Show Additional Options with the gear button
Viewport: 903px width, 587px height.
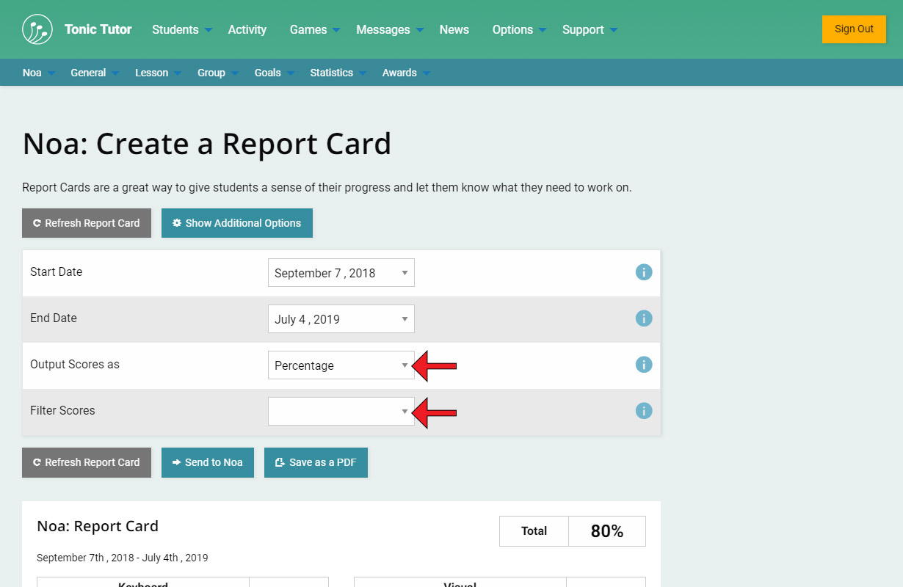[x=236, y=223]
